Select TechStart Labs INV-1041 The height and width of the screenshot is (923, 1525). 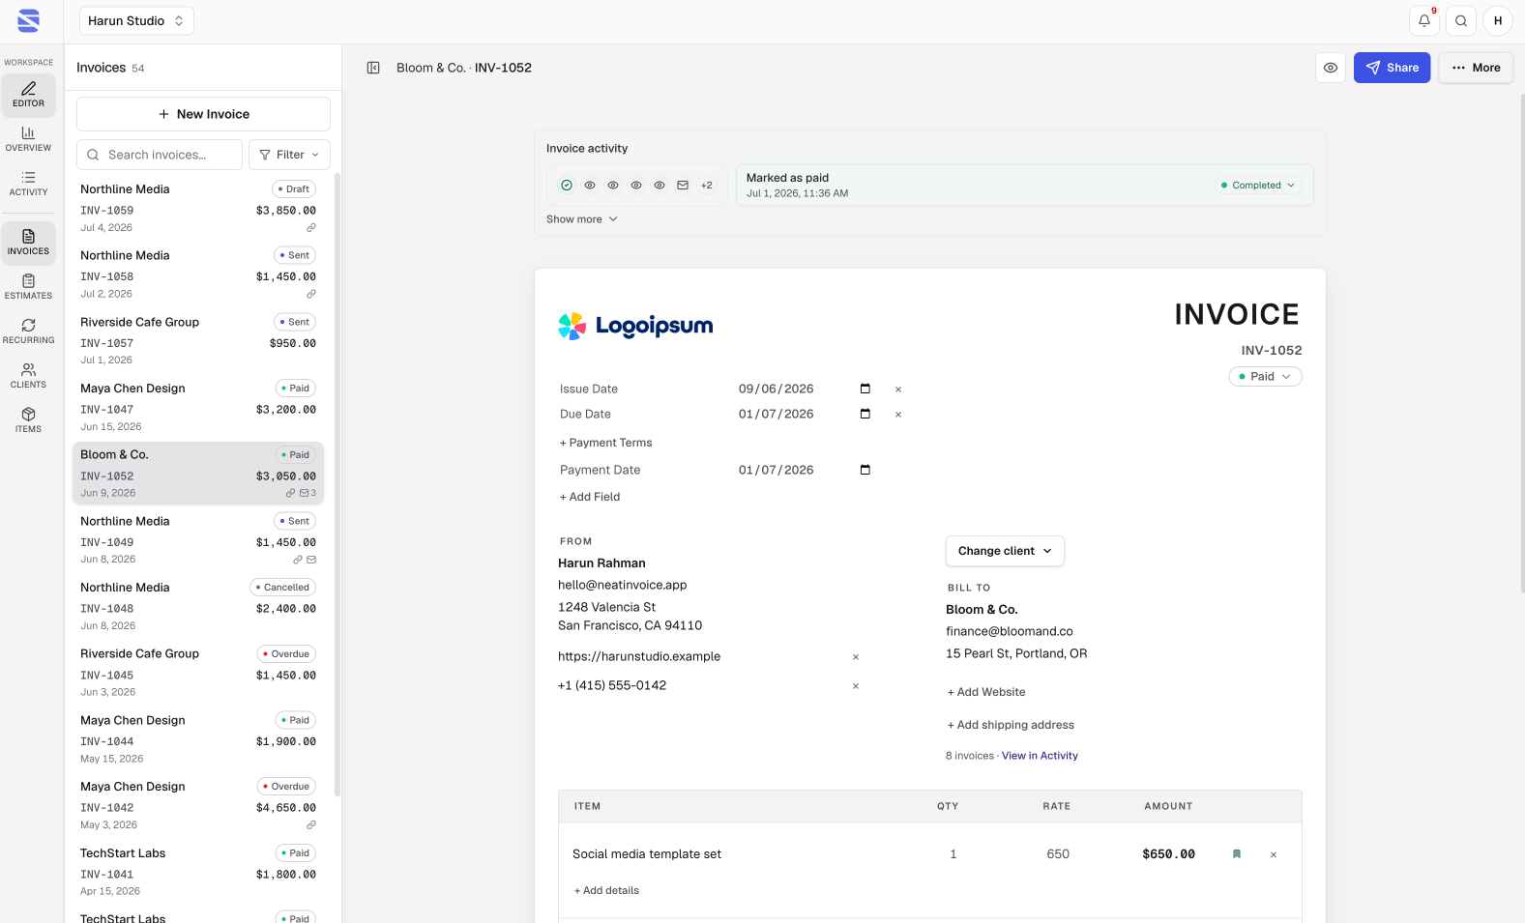[x=198, y=872]
